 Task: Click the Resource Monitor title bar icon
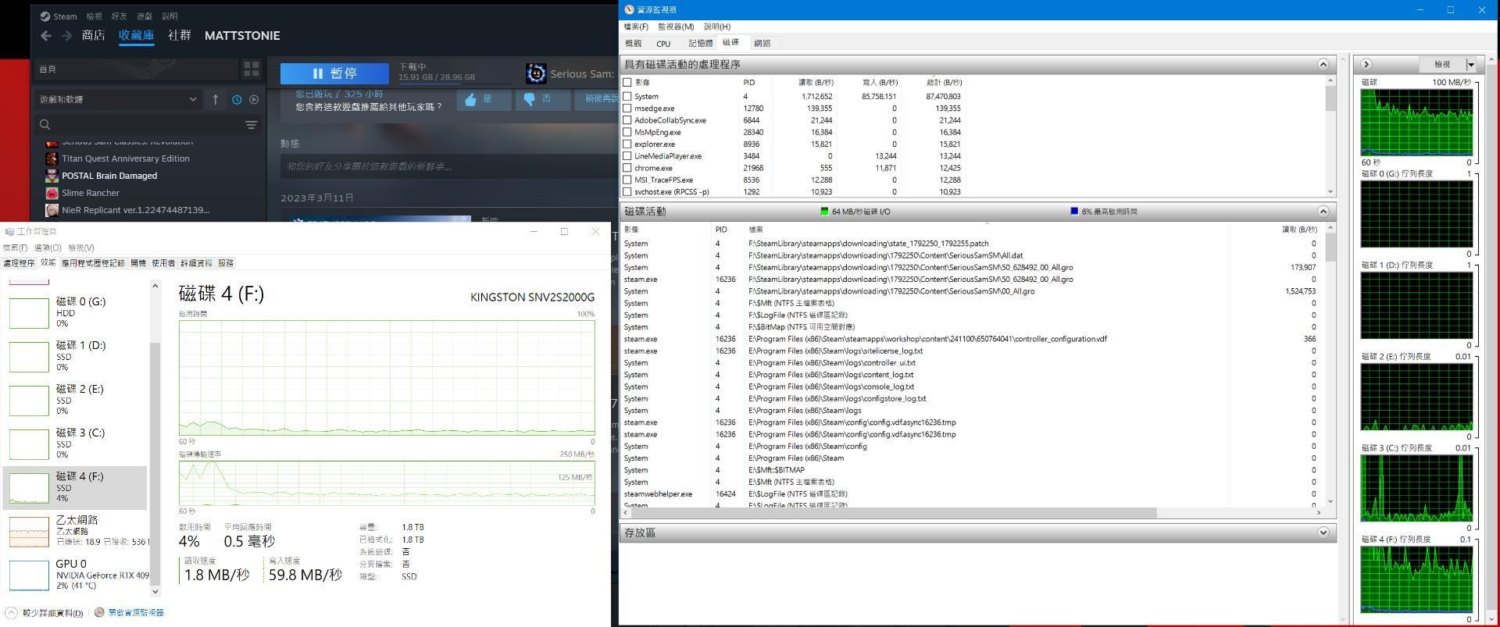(629, 9)
